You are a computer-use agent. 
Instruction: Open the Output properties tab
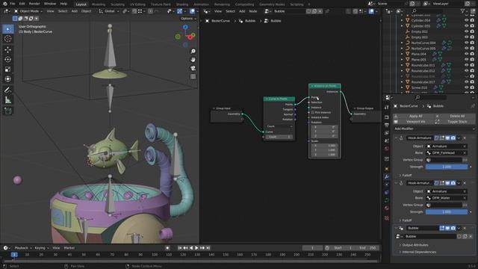[387, 125]
